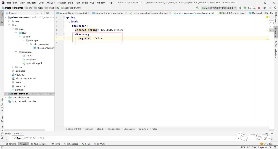Open the 0: Messages tool window

(x=71, y=144)
